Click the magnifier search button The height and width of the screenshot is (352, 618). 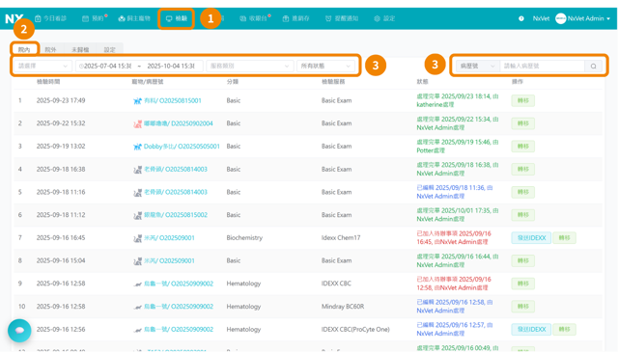(593, 66)
